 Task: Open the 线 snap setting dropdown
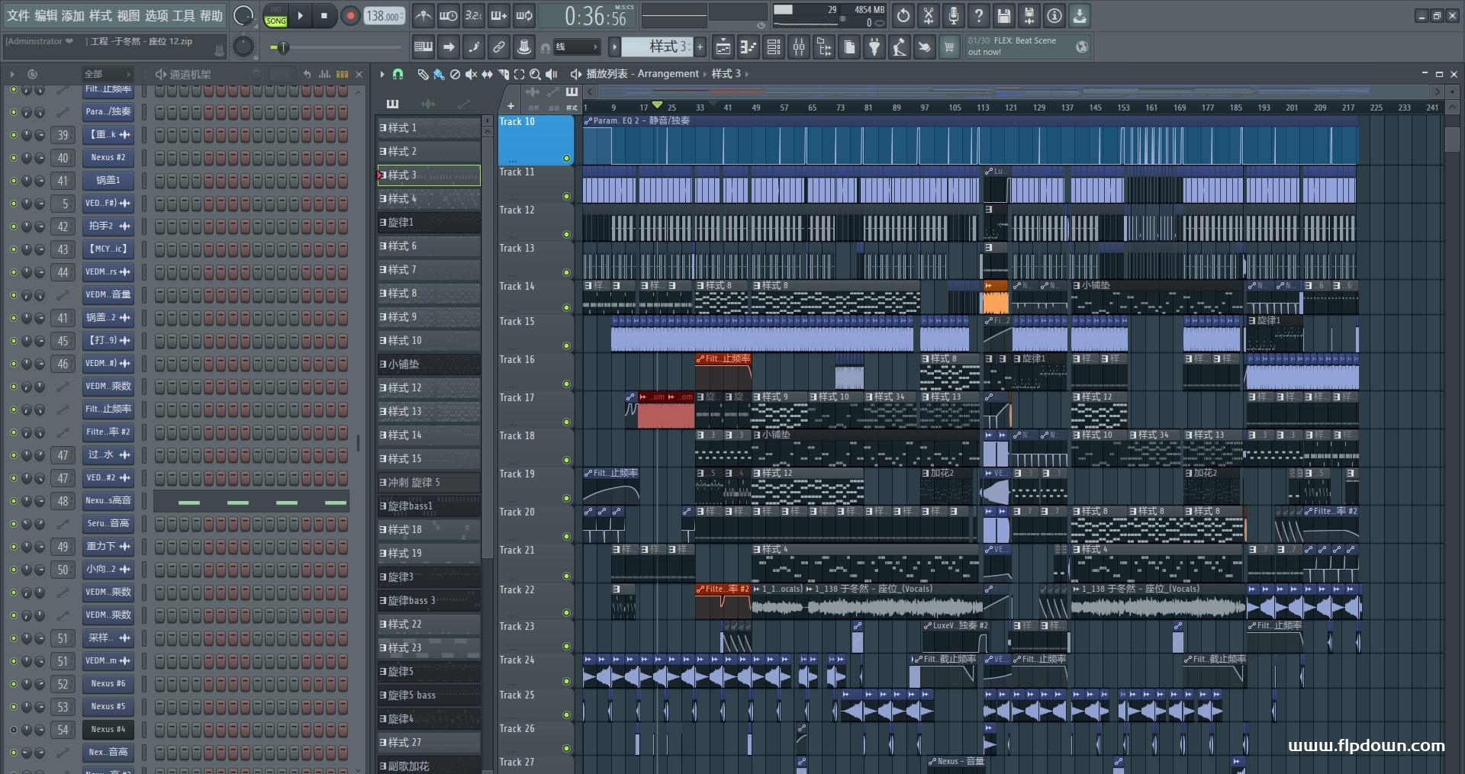(x=577, y=47)
